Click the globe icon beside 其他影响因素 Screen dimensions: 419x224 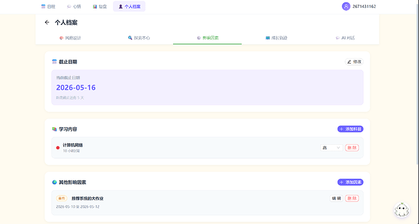pyautogui.click(x=55, y=182)
